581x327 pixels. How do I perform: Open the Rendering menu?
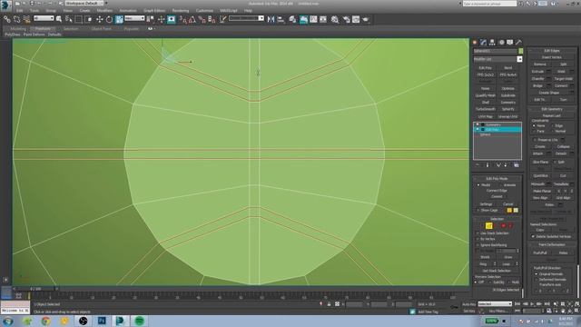pyautogui.click(x=181, y=10)
